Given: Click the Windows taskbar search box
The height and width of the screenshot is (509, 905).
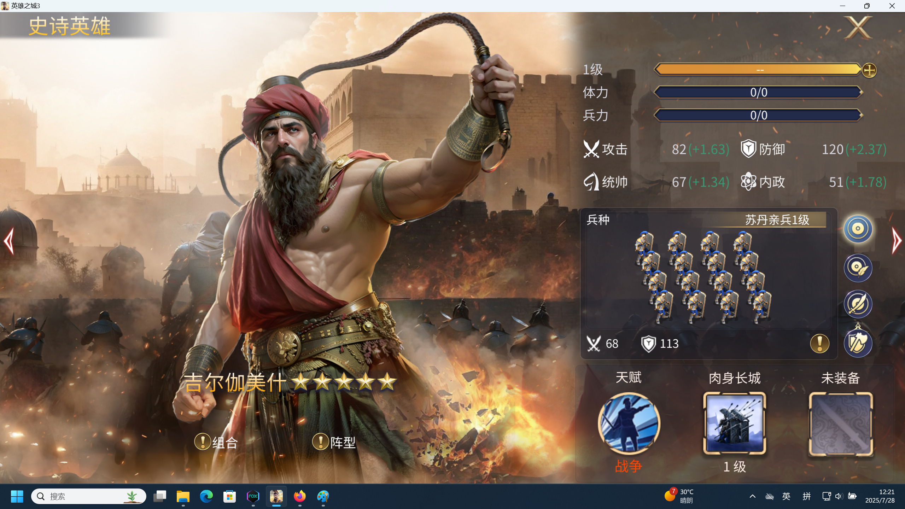Looking at the screenshot, I should tap(88, 496).
